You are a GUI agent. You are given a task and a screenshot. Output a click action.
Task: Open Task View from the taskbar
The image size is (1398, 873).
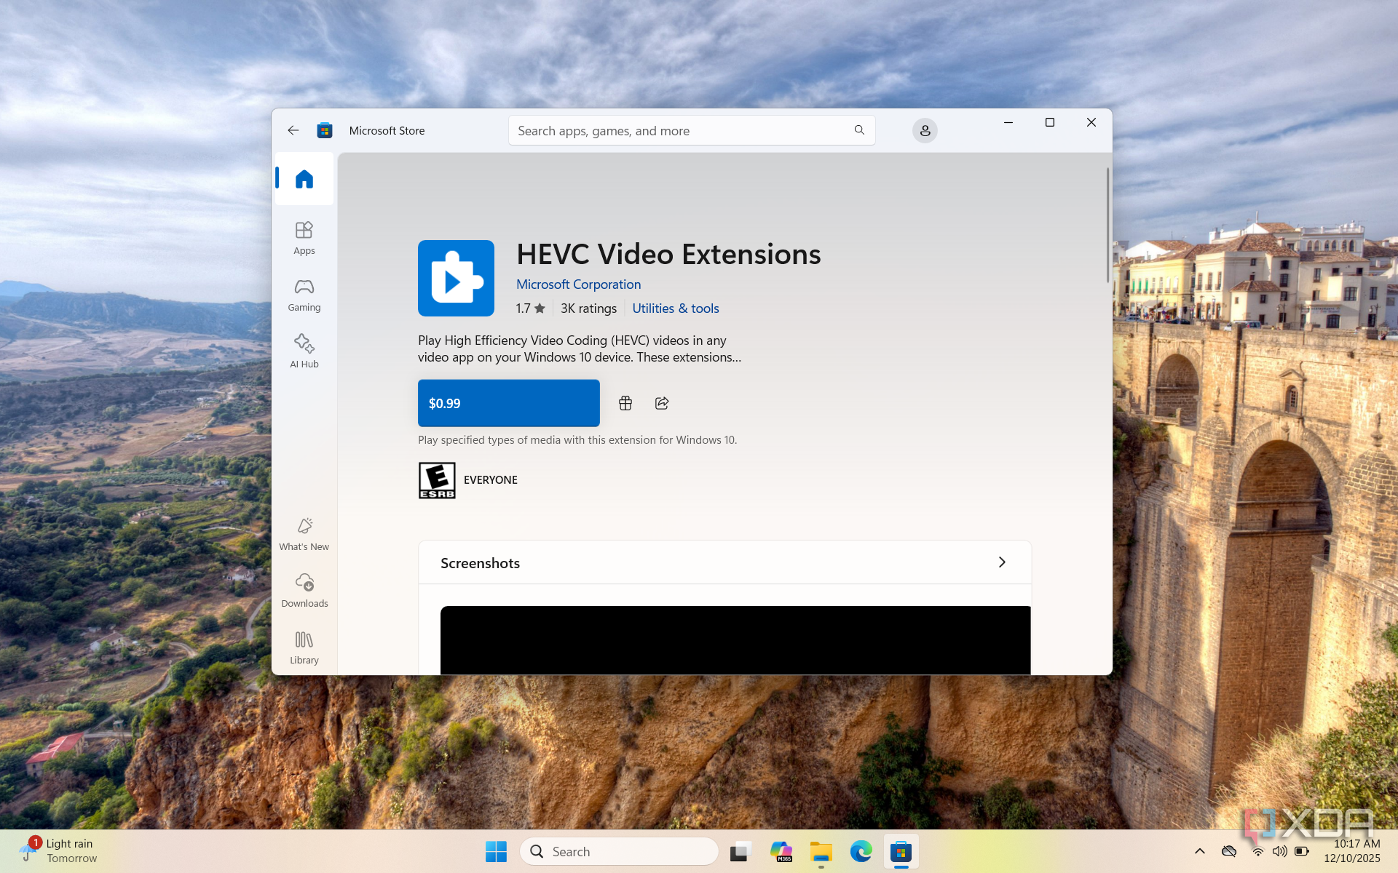pos(741,851)
